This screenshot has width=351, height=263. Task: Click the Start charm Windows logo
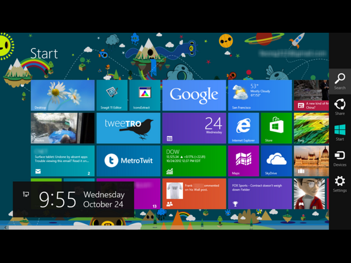click(340, 130)
